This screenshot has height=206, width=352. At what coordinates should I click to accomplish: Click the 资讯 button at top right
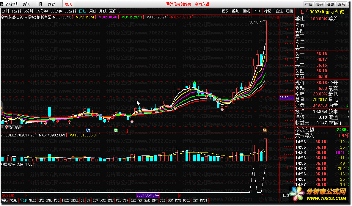tap(320, 4)
